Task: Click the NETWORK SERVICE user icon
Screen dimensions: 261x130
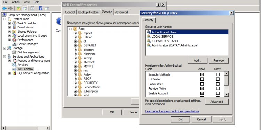Action: click(x=149, y=41)
